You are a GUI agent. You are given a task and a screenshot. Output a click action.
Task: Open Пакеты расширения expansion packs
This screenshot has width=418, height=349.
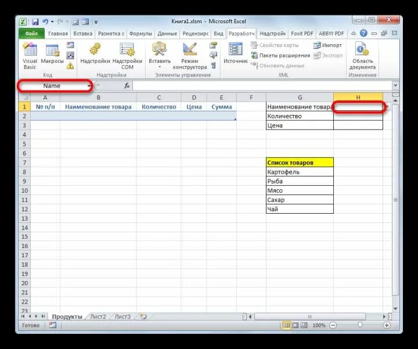pyautogui.click(x=280, y=55)
